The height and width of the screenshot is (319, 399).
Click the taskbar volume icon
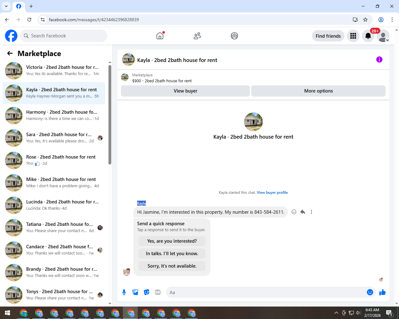[358, 313]
